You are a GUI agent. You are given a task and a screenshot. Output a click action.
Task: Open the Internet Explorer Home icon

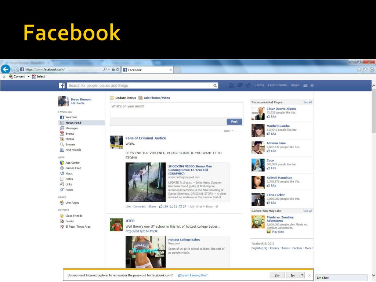point(359,69)
